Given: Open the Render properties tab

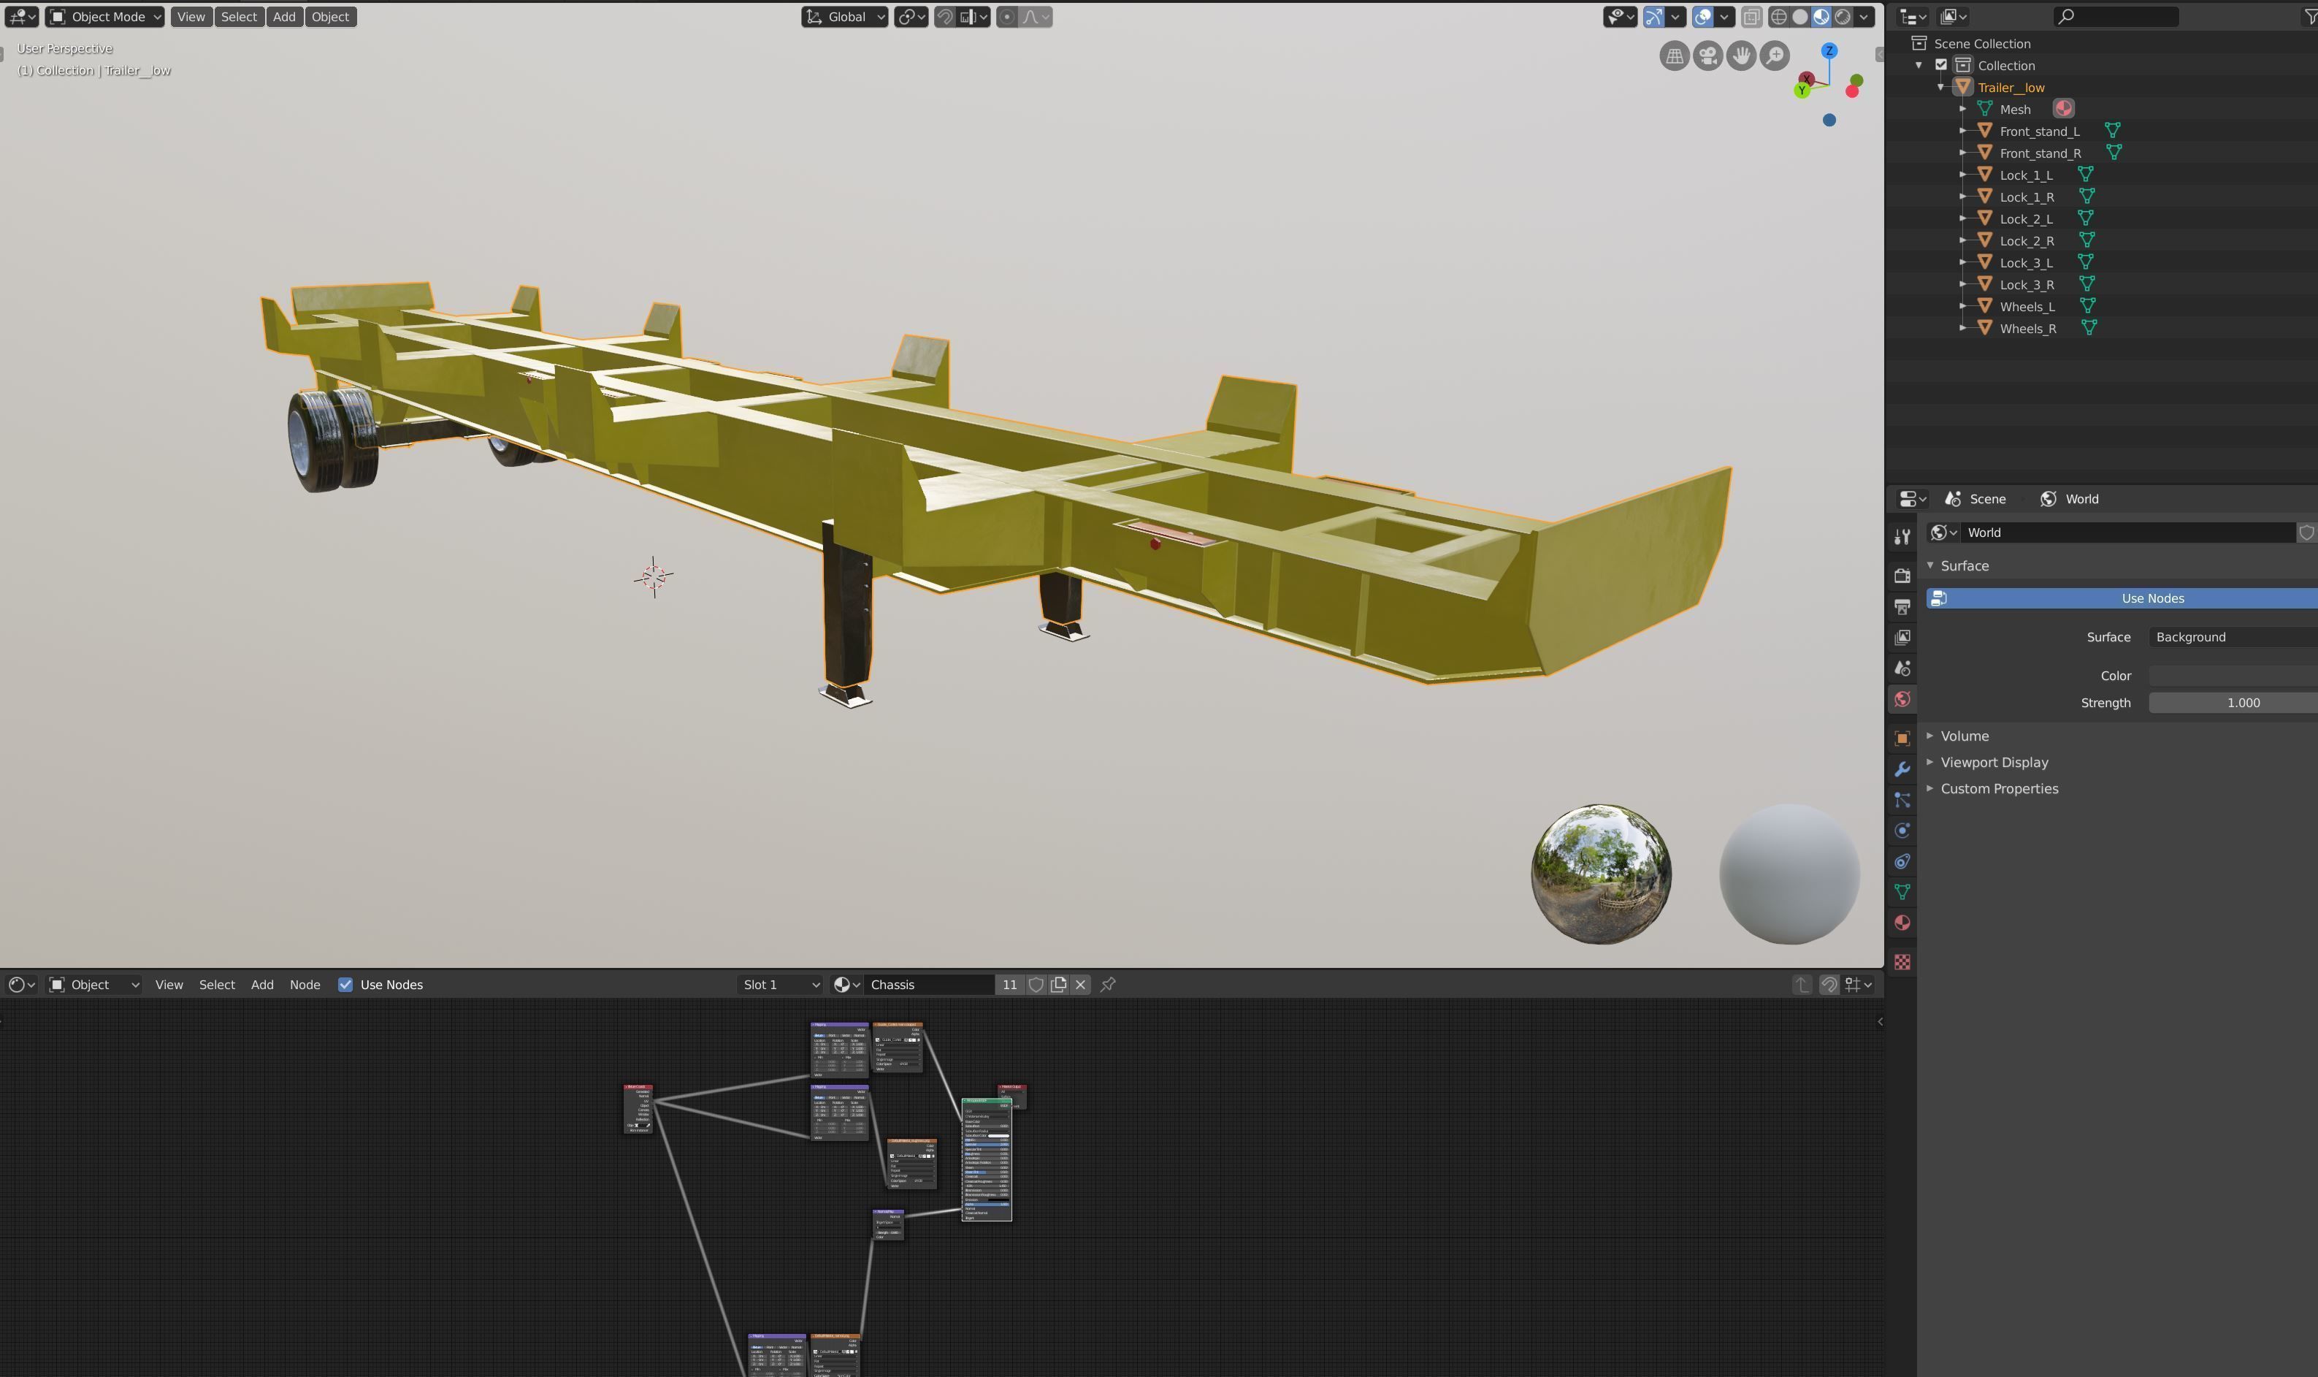Looking at the screenshot, I should point(1902,574).
